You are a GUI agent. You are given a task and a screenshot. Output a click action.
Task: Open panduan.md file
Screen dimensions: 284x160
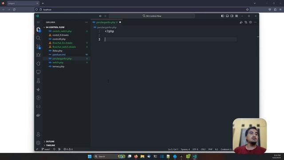point(59,55)
